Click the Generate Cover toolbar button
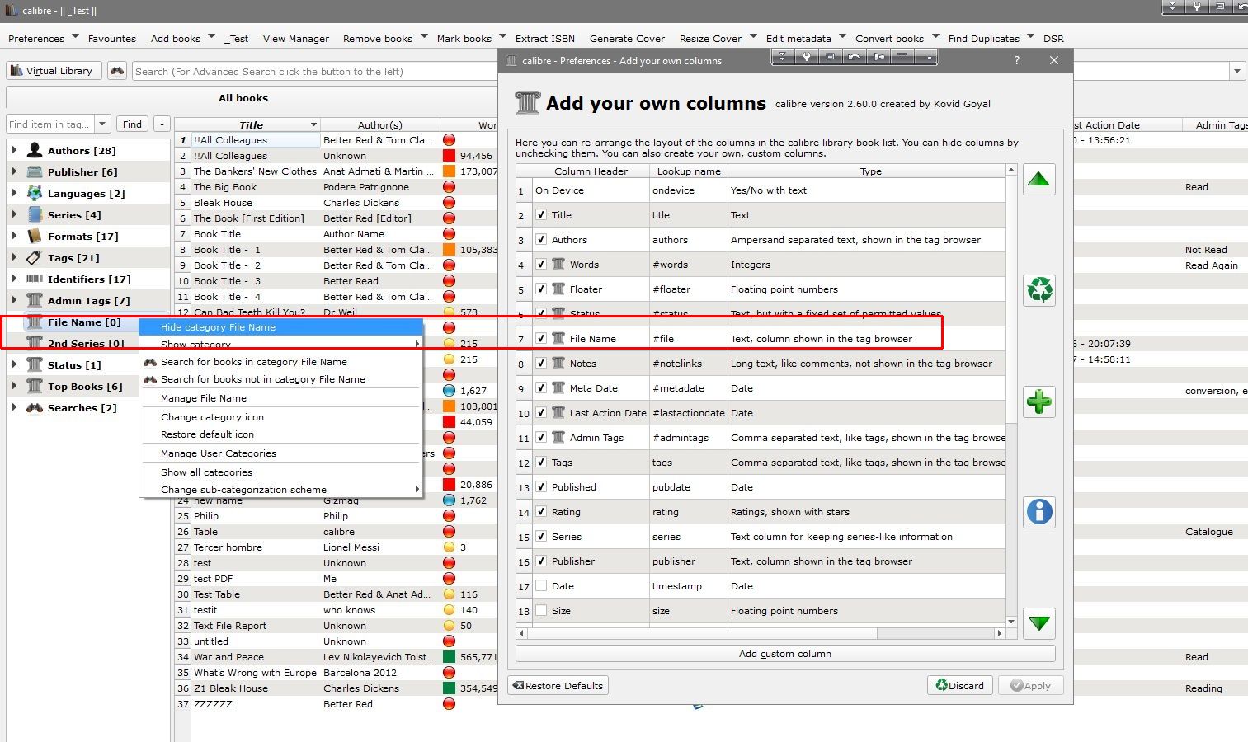The width and height of the screenshot is (1248, 742). click(627, 39)
